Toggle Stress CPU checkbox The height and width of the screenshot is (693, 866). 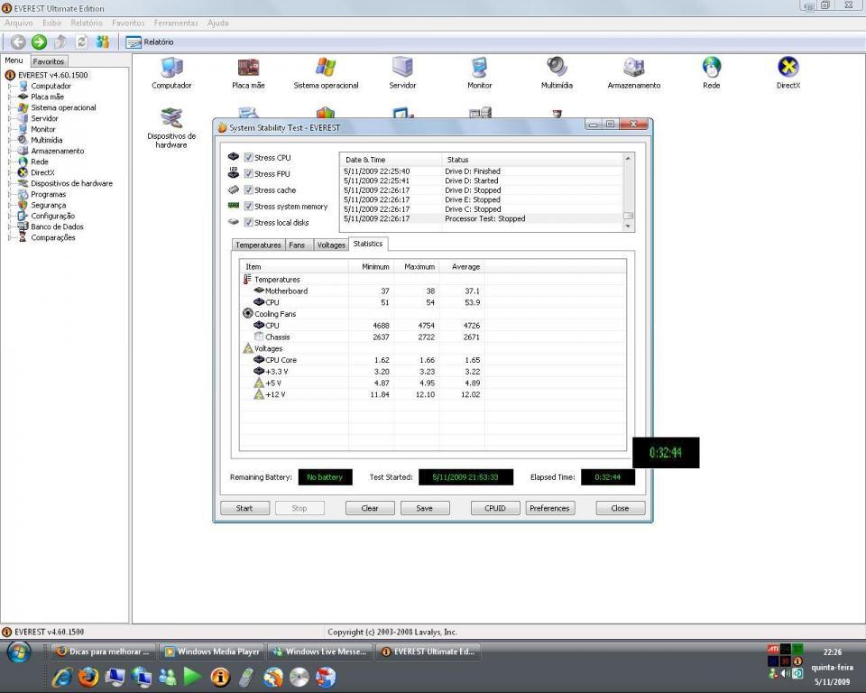pyautogui.click(x=249, y=158)
